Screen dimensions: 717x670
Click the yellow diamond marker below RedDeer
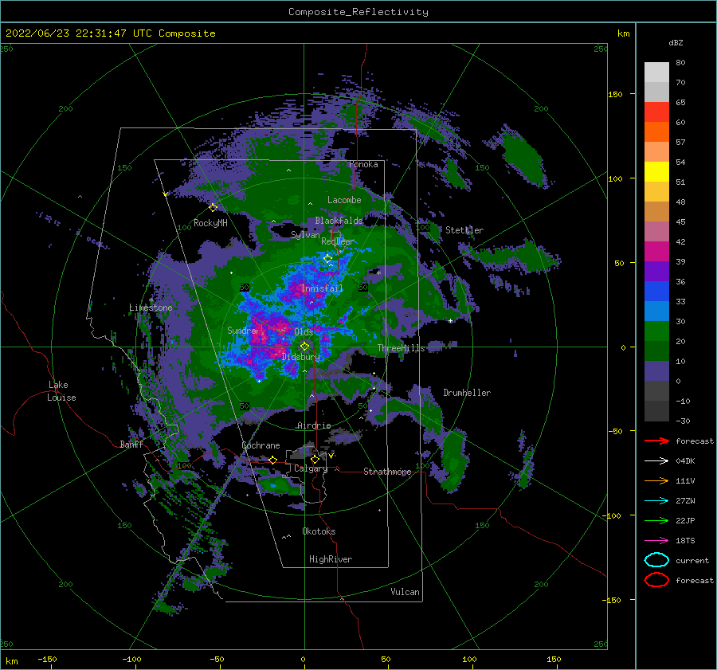click(x=327, y=259)
